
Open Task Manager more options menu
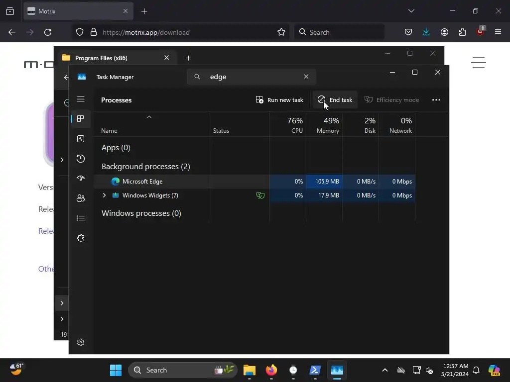[x=436, y=99]
